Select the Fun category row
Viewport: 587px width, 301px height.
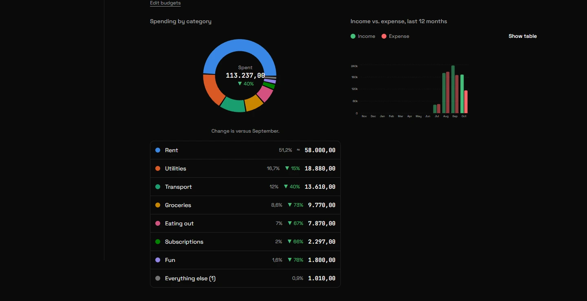pyautogui.click(x=245, y=260)
